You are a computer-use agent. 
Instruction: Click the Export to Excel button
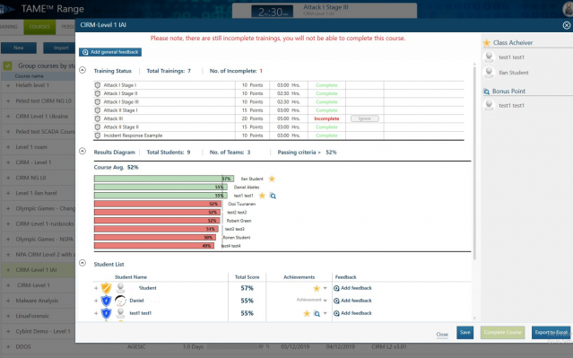tap(551, 332)
